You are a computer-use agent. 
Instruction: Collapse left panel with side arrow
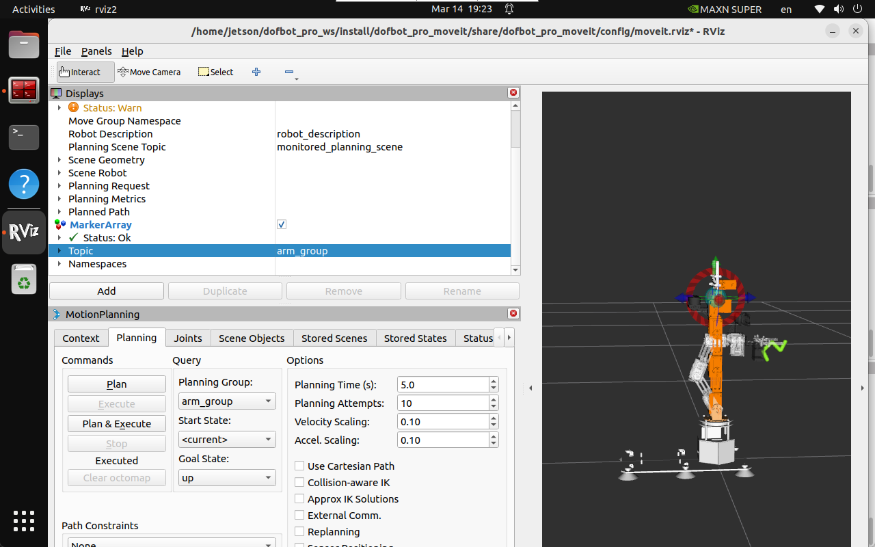tap(530, 388)
